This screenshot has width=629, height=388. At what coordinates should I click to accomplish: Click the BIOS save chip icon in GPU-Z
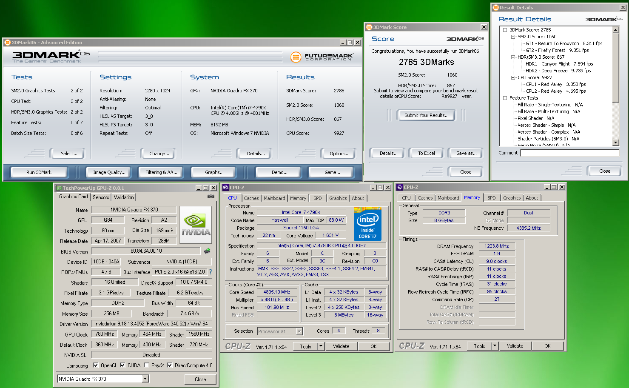(207, 251)
